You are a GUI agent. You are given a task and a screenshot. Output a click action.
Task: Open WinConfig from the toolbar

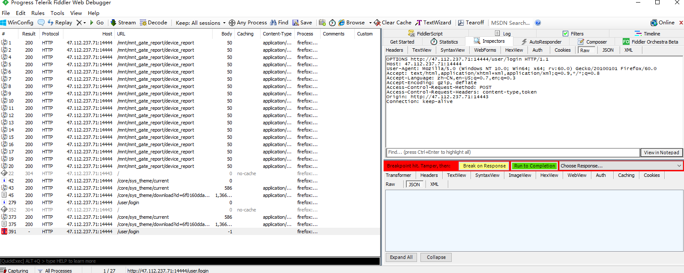[17, 23]
